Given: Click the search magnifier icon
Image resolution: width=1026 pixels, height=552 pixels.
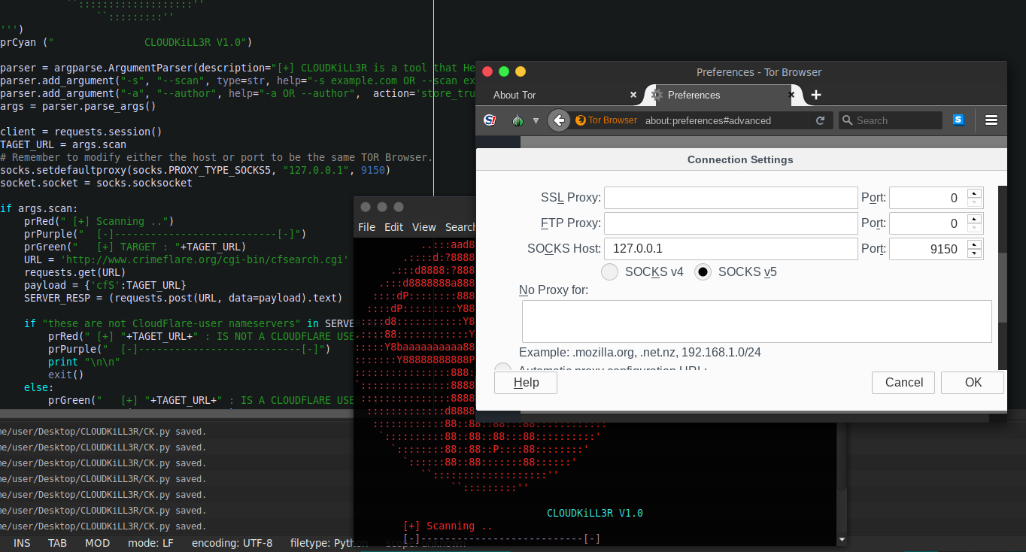Looking at the screenshot, I should (847, 120).
